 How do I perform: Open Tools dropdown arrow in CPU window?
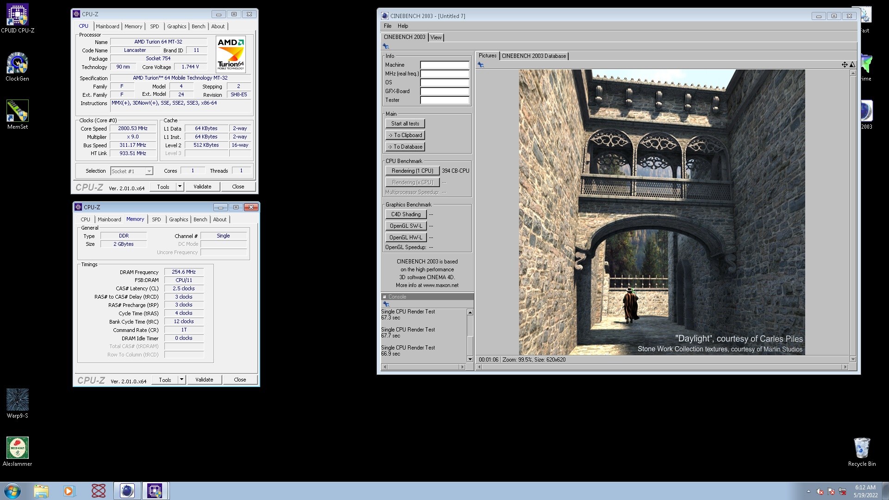coord(180,187)
